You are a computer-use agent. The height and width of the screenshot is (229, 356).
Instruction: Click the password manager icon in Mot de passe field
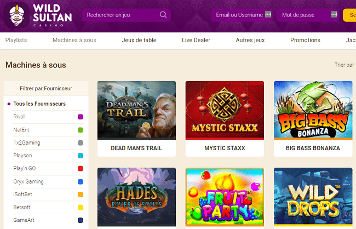click(x=334, y=14)
